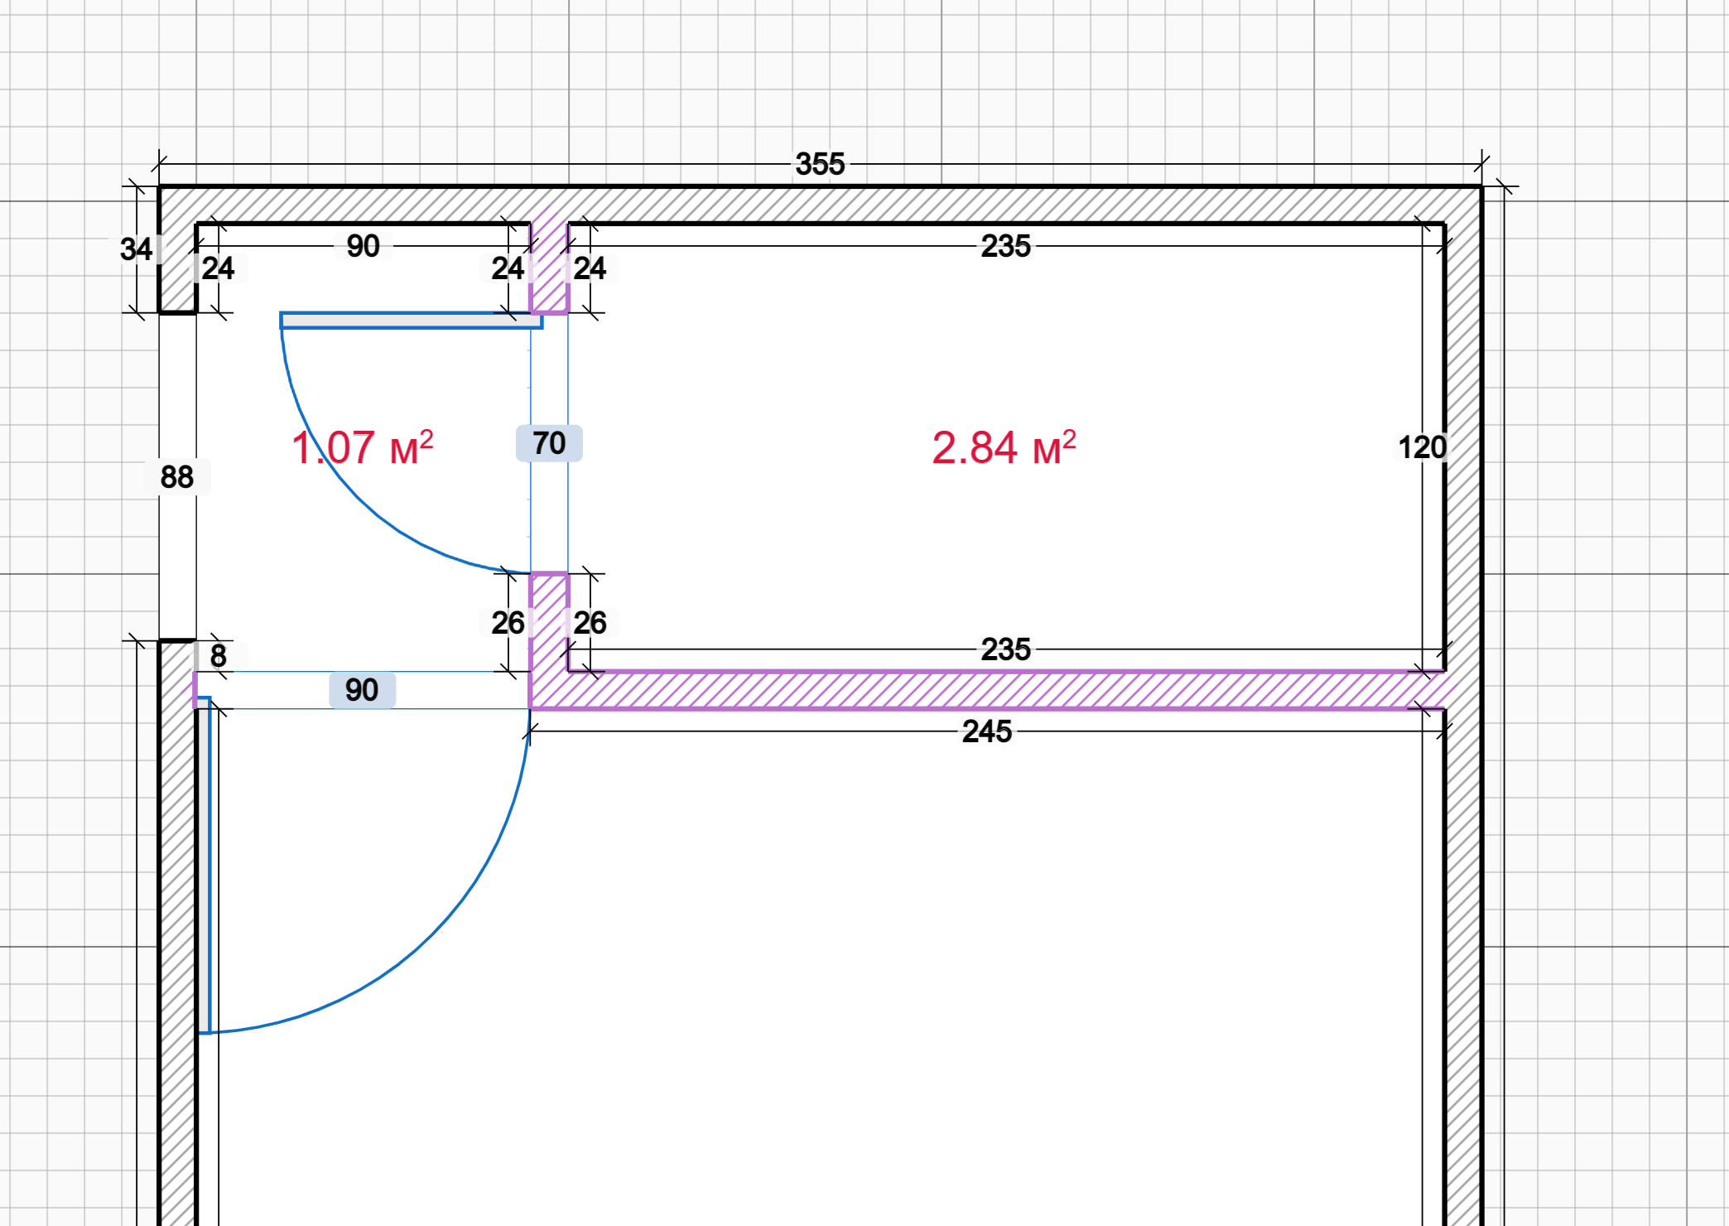Select the horizontal door leaf in small room
This screenshot has height=1226, width=1729.
click(411, 321)
